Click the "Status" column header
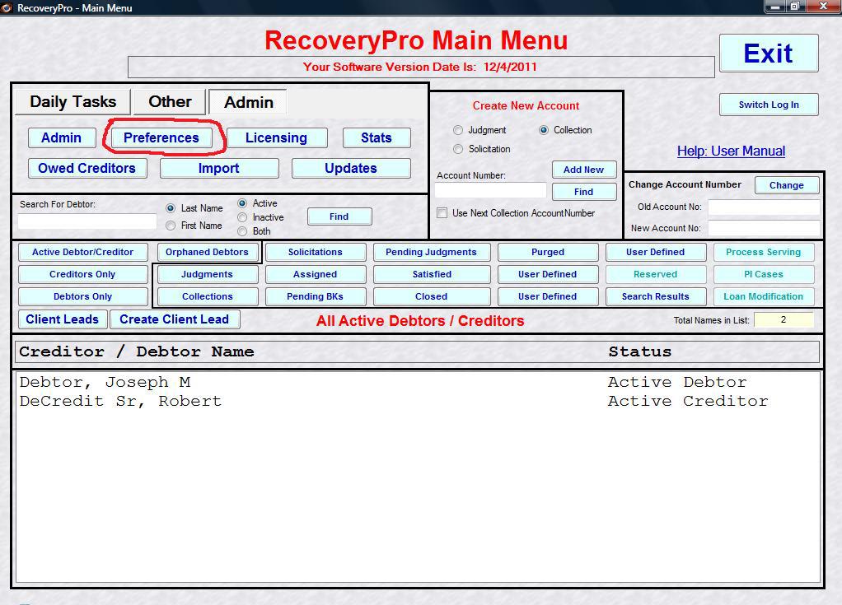 click(x=639, y=351)
